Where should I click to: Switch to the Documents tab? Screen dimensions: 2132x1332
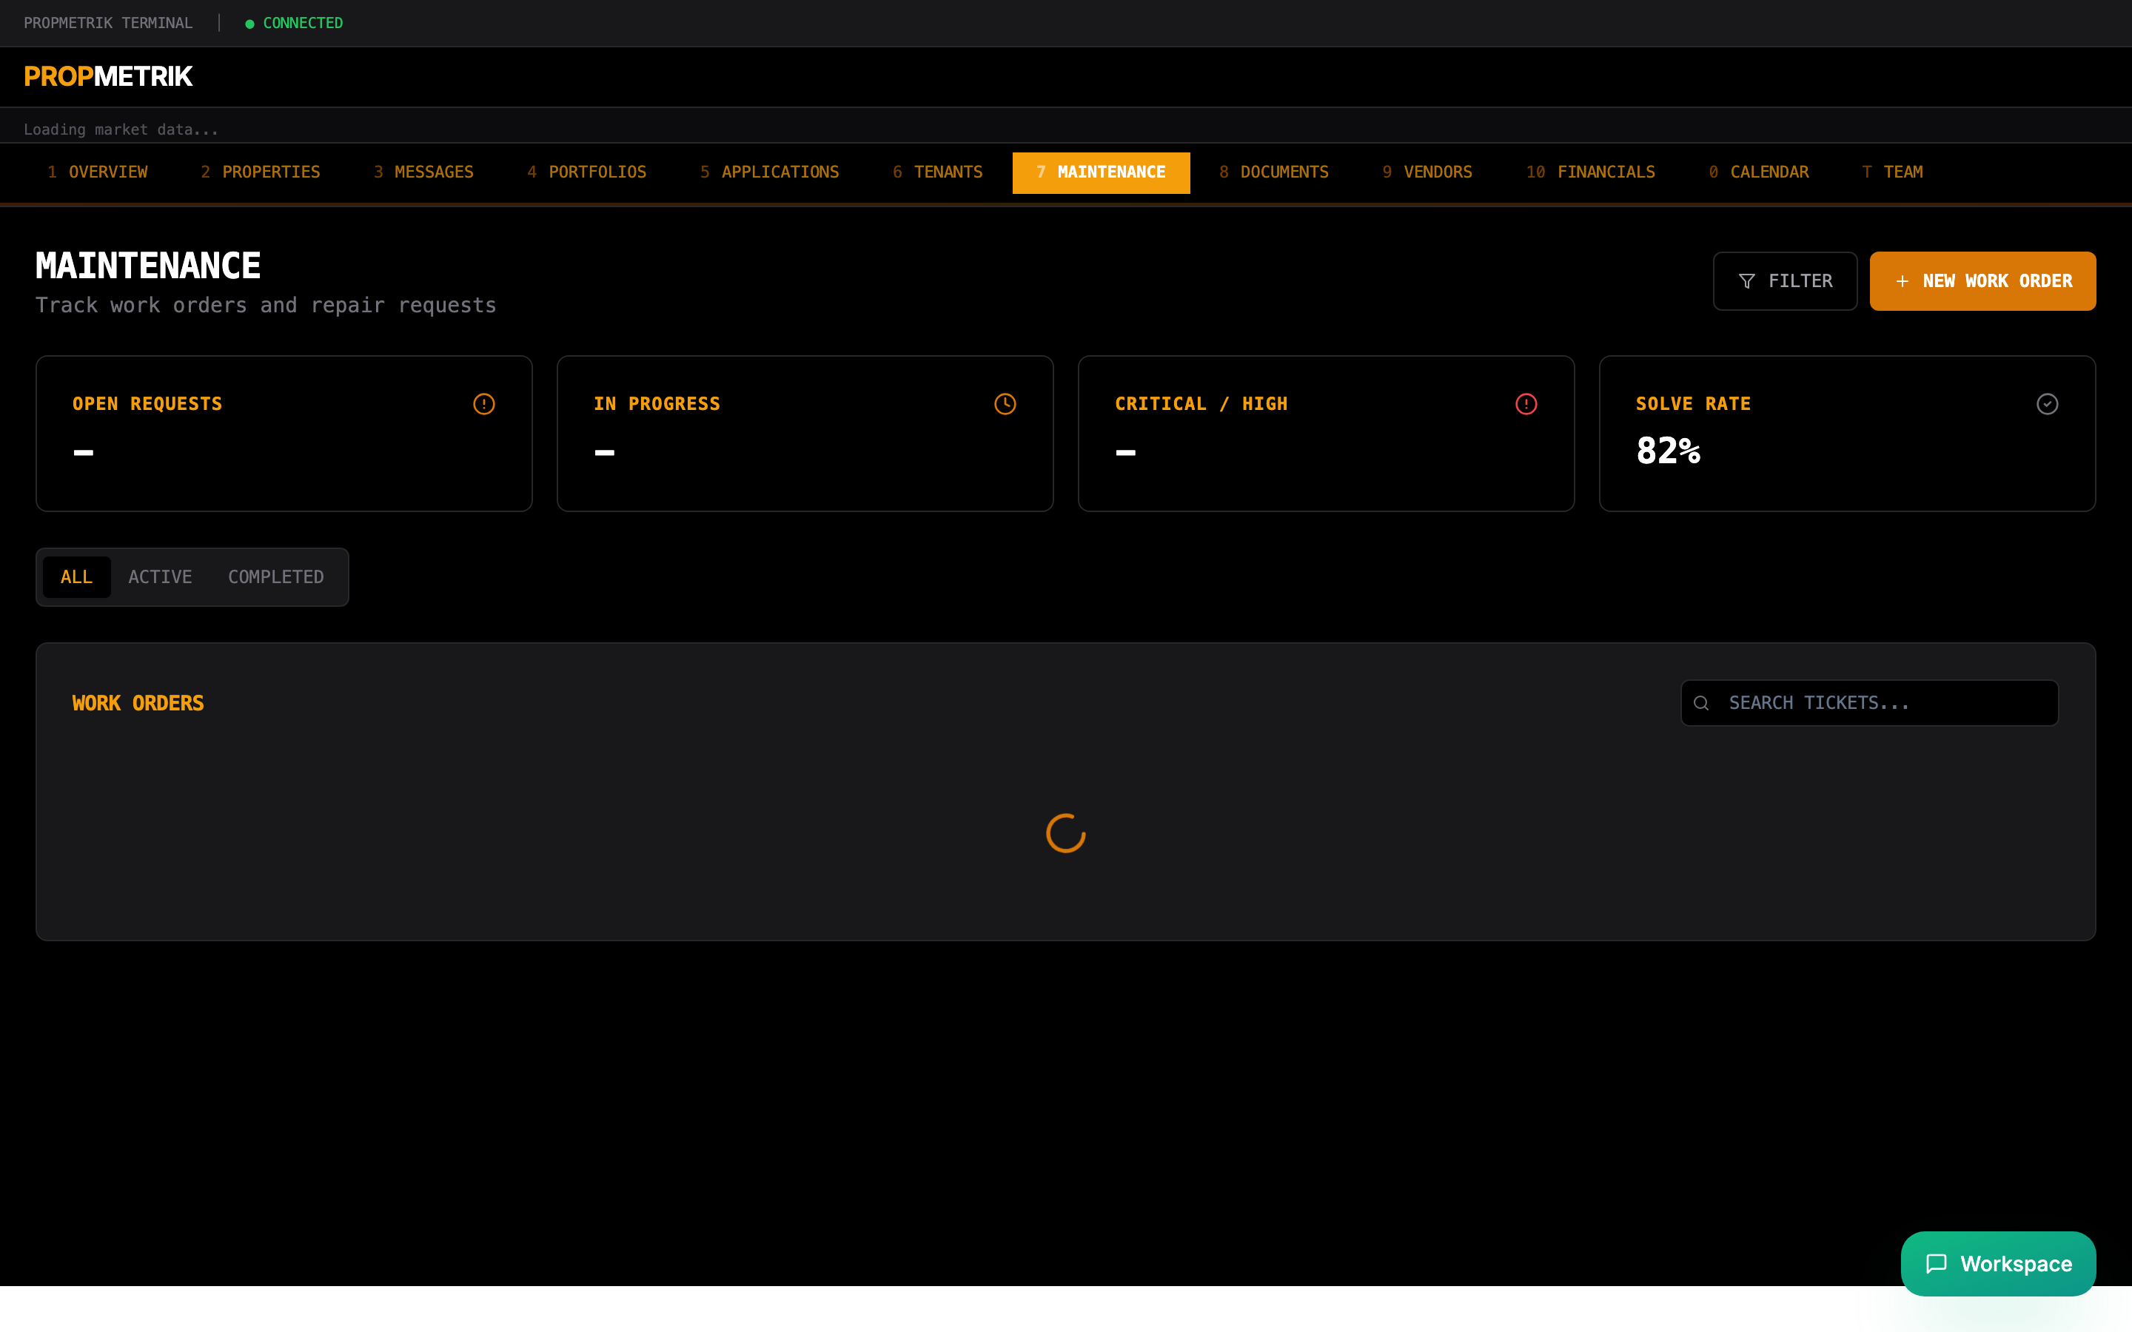pyautogui.click(x=1274, y=172)
